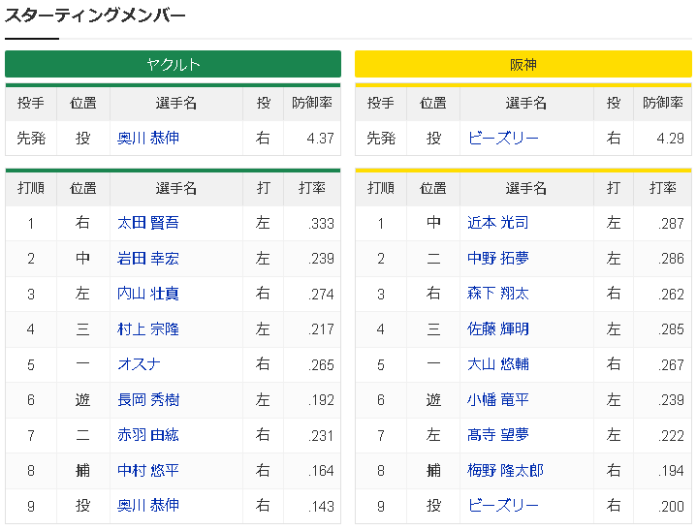Open オスナ player link
Screen dimensions: 697x531
point(140,364)
